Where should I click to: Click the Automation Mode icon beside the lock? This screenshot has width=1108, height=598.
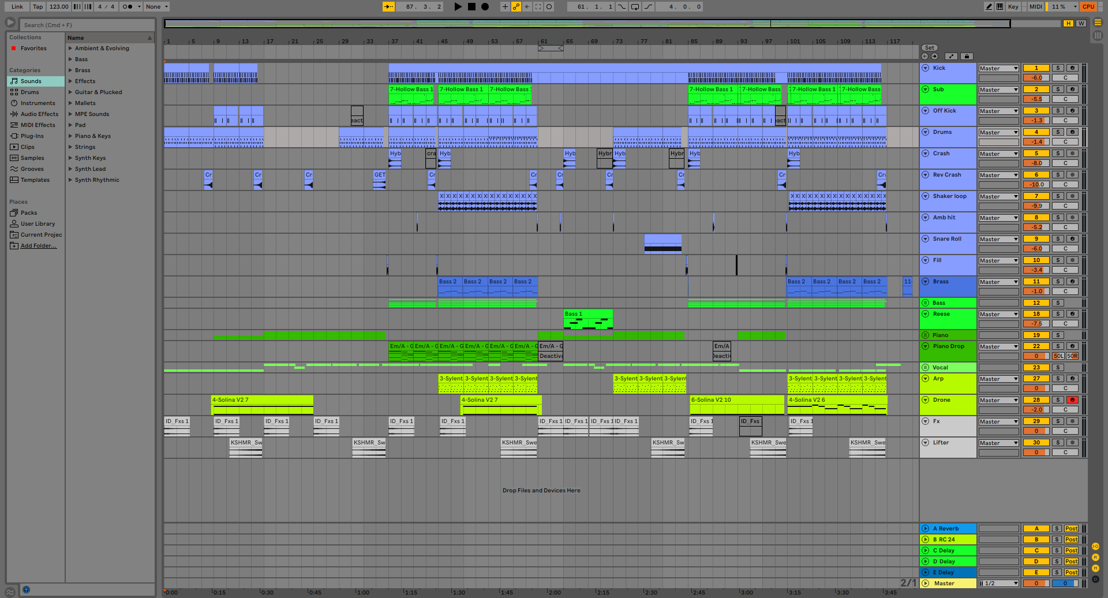click(x=951, y=57)
